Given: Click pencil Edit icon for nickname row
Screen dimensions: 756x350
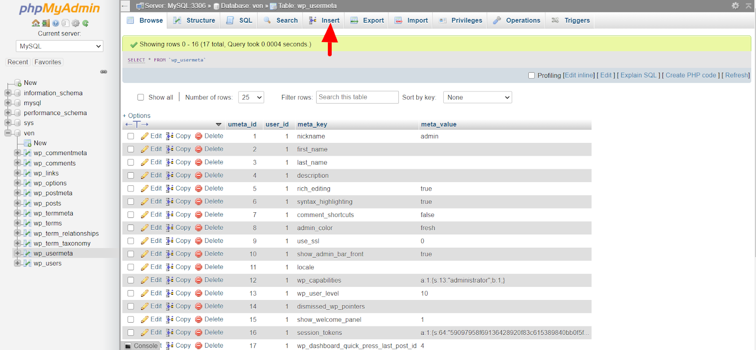Looking at the screenshot, I should coord(145,136).
